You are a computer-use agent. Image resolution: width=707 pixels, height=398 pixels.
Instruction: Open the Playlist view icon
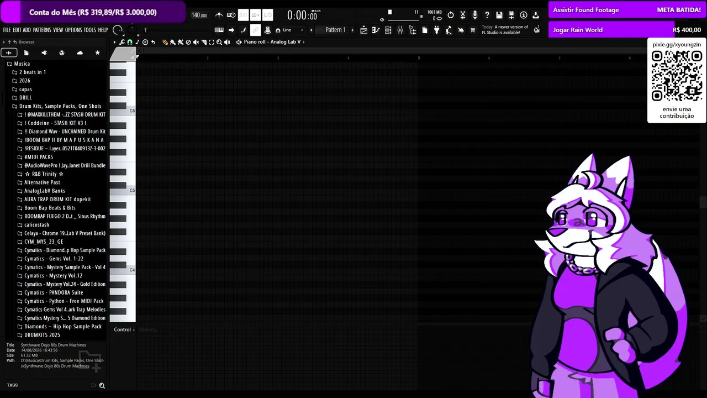pyautogui.click(x=364, y=30)
